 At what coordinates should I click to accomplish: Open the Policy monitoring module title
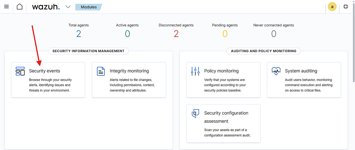(x=221, y=71)
